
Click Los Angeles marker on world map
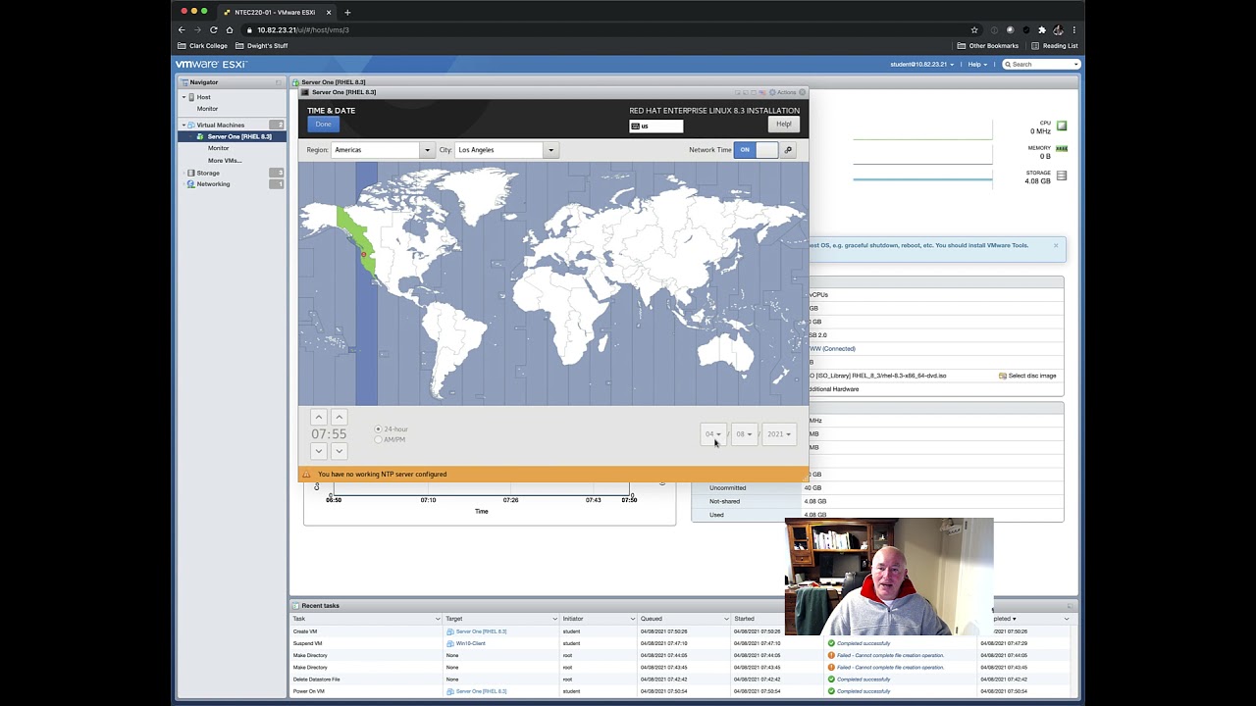363,254
